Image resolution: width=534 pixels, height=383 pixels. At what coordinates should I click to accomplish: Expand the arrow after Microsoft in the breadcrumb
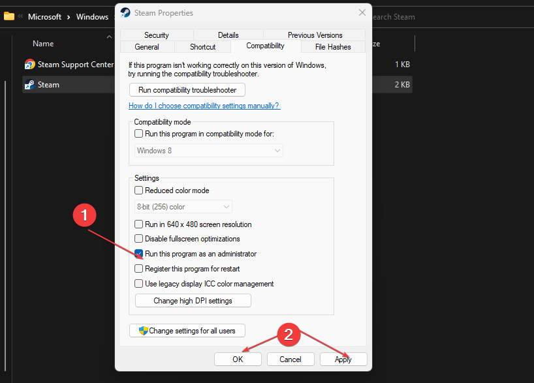coord(69,17)
